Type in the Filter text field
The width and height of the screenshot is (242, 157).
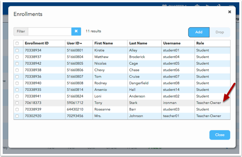(x=50, y=31)
